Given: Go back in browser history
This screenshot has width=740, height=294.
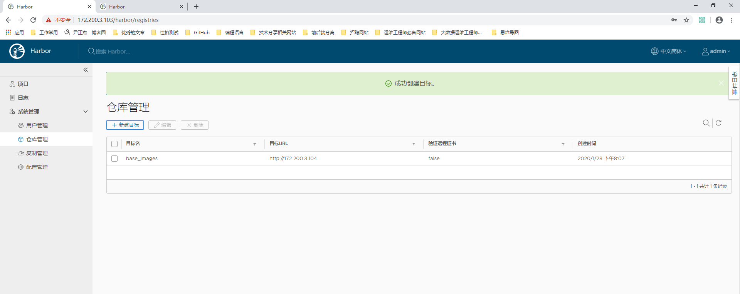Looking at the screenshot, I should (x=8, y=20).
